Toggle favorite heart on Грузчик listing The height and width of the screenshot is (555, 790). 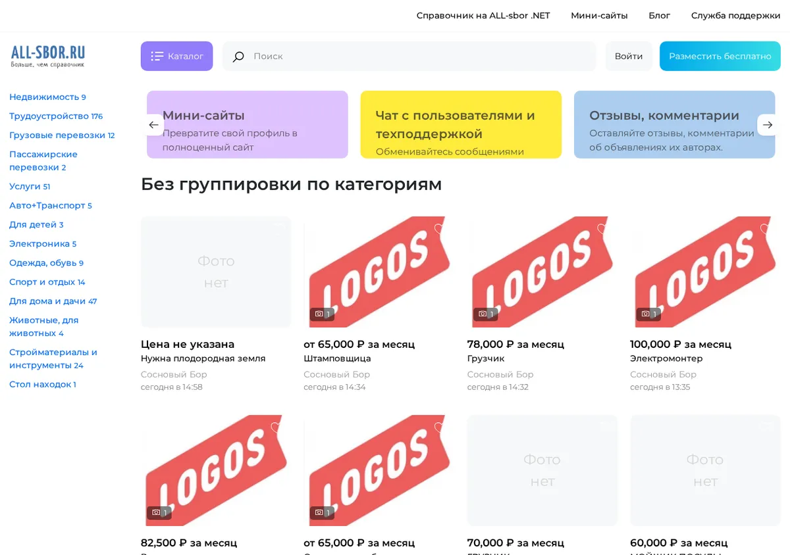click(x=602, y=229)
